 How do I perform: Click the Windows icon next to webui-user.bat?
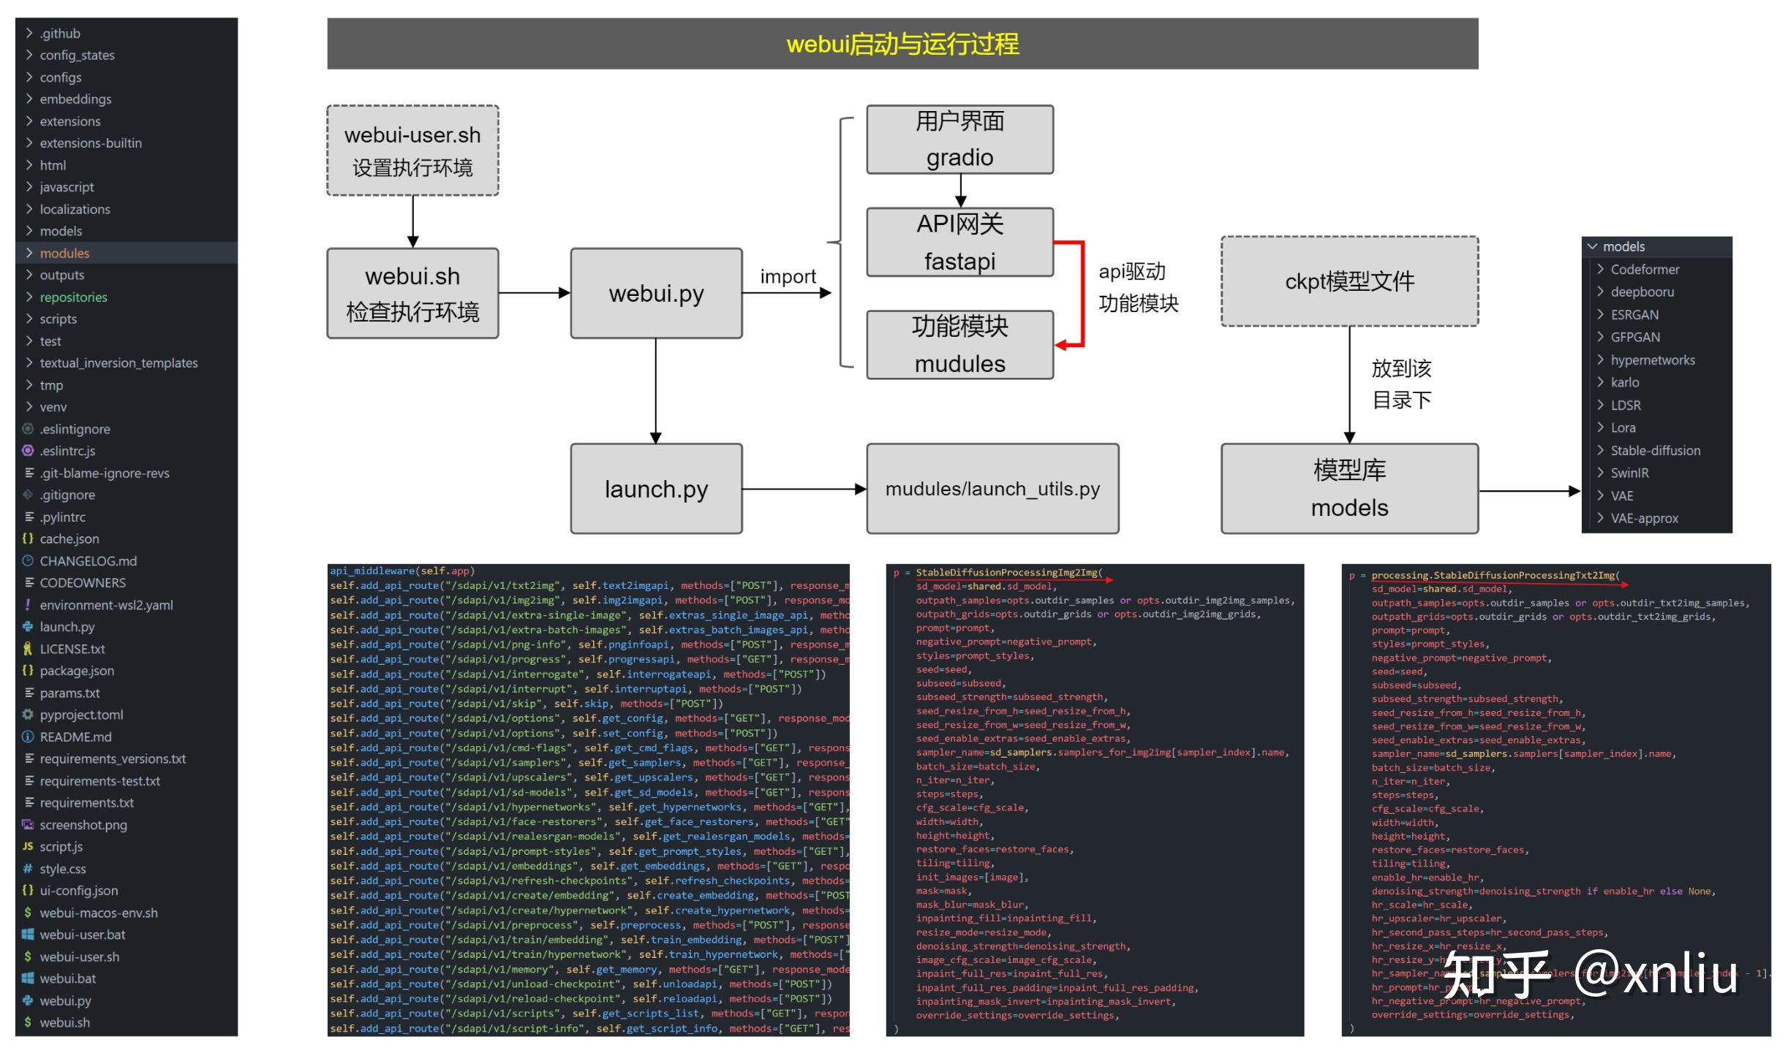click(27, 935)
